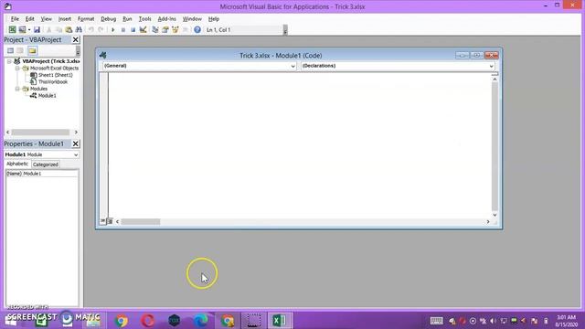Viewport: 585px width, 329px height.
Task: Switch to the Alphabetic properties tab
Action: (17, 164)
